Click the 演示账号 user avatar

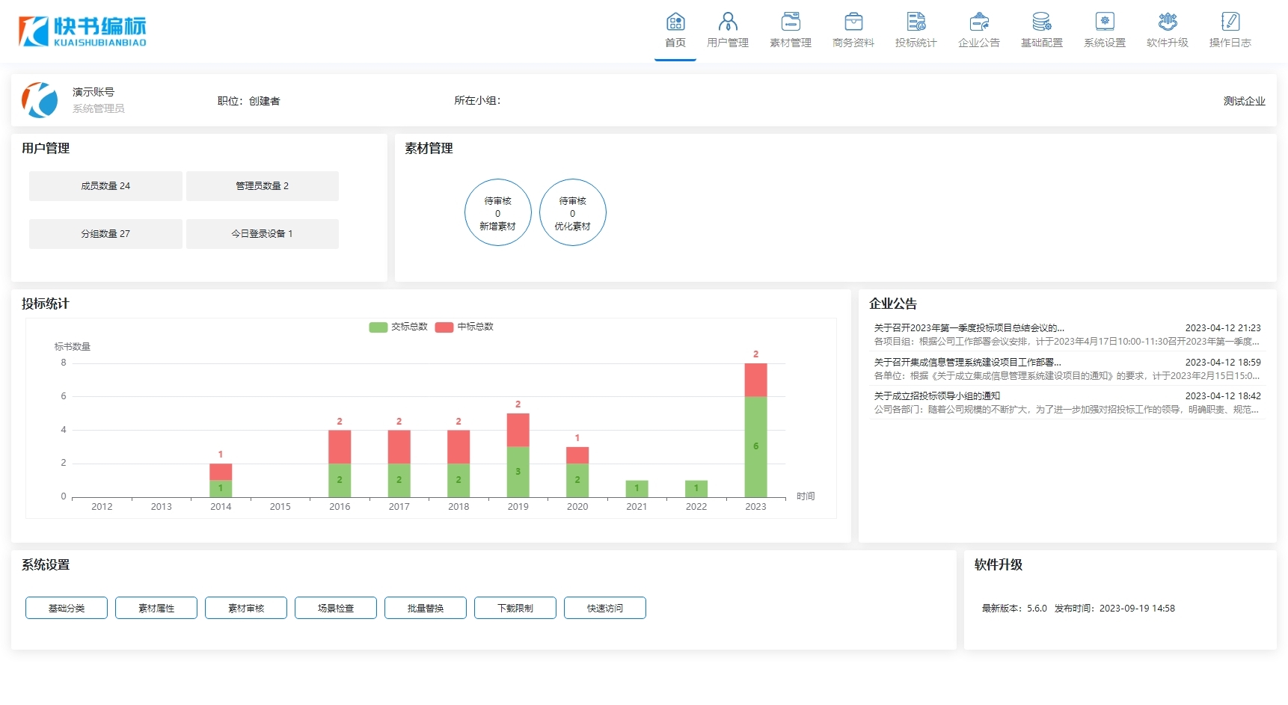pyautogui.click(x=40, y=100)
